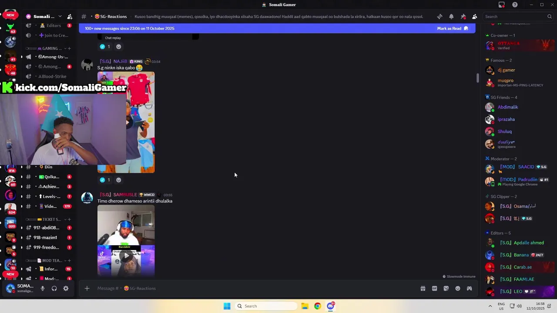Select the Diin text channel
This screenshot has width=557, height=313.
tap(48, 167)
